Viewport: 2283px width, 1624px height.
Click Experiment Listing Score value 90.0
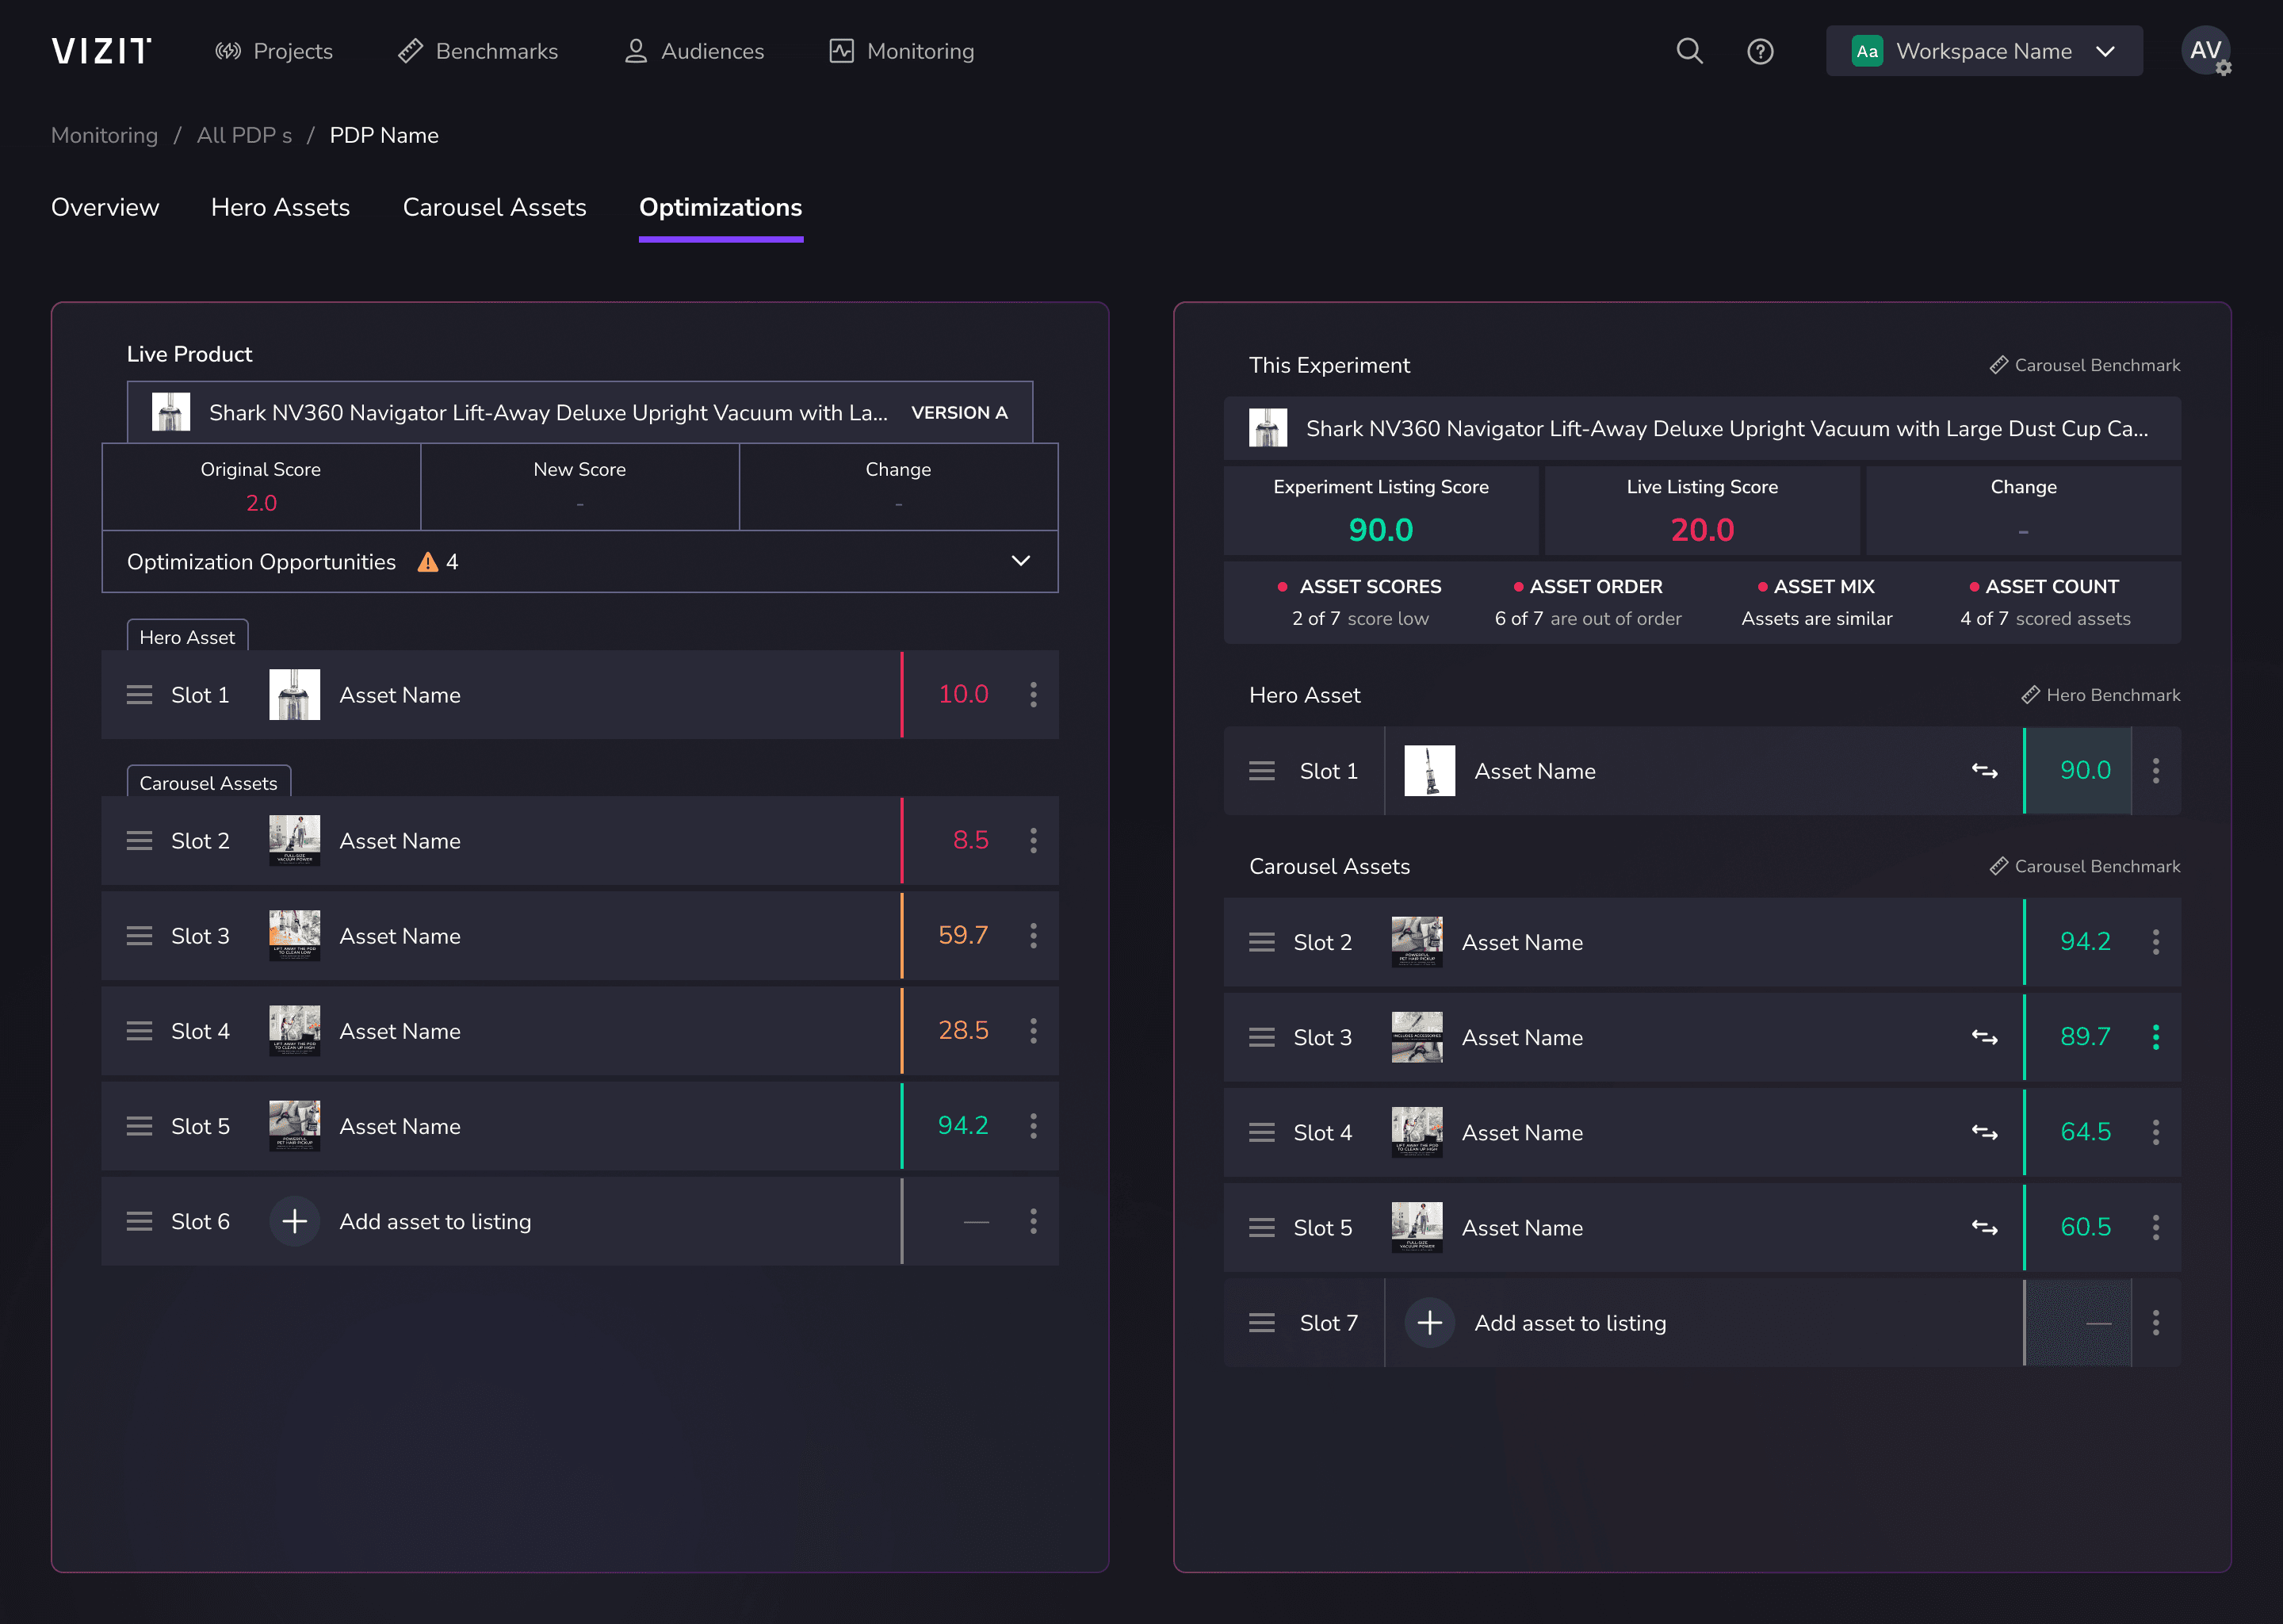1380,530
